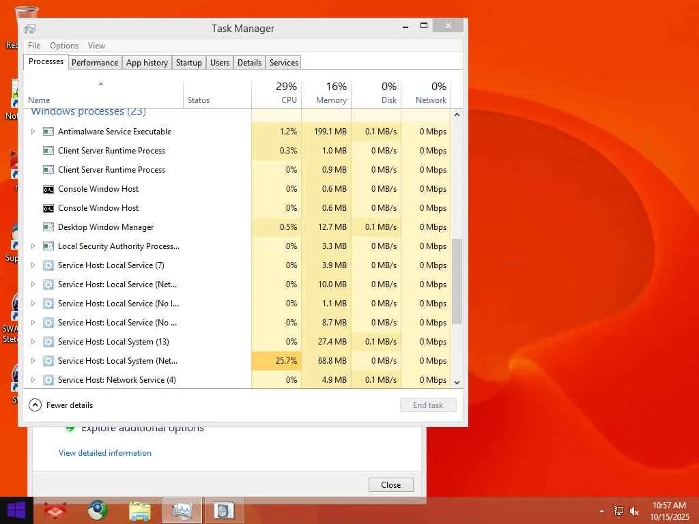Click the Local Security Authority Process icon
The height and width of the screenshot is (524, 699).
click(48, 246)
